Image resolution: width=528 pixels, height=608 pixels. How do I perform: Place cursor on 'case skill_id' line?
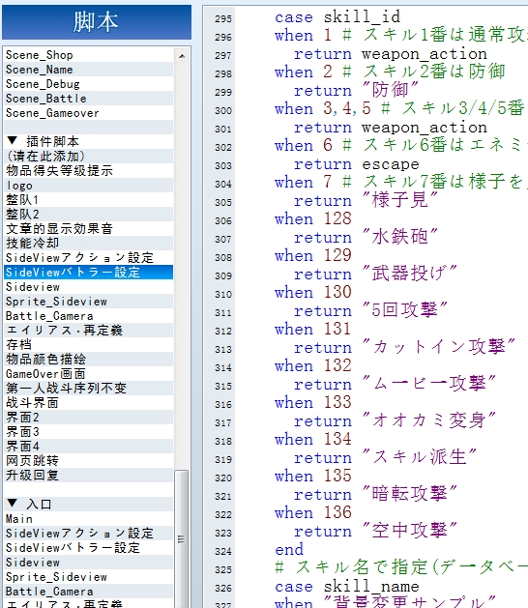coord(337,17)
